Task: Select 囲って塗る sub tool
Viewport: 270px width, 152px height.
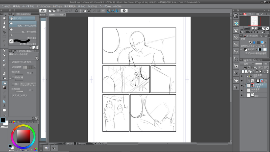Action: (23, 36)
